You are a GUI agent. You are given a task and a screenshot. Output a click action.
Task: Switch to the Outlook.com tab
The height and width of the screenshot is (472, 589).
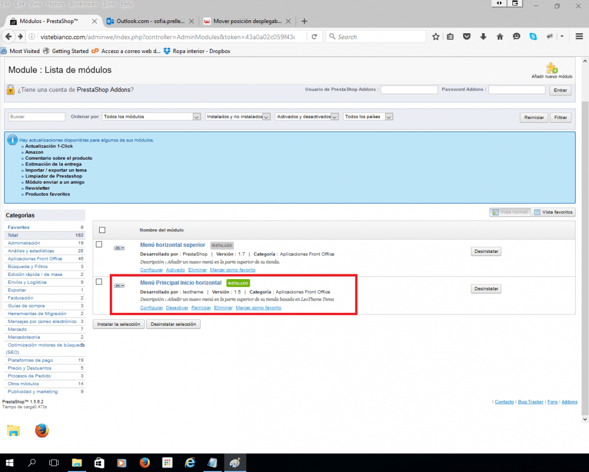[150, 21]
